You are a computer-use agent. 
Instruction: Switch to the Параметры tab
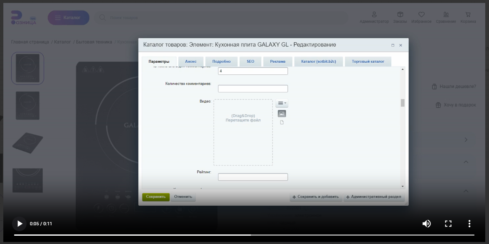(159, 62)
